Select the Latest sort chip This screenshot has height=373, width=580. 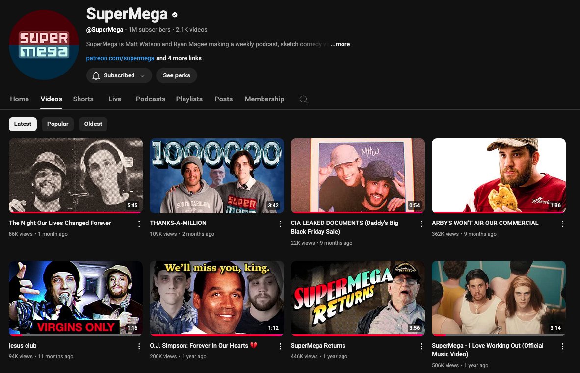point(23,124)
